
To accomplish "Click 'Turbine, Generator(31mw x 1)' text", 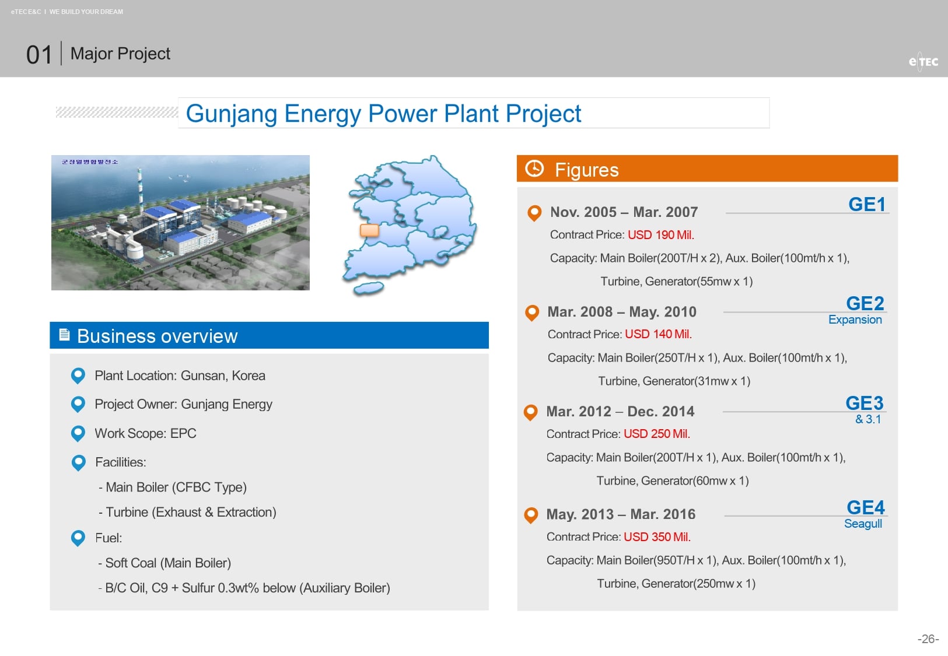I will pos(674,381).
